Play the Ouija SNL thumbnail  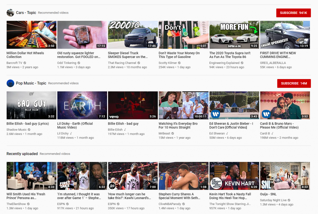point(285,176)
